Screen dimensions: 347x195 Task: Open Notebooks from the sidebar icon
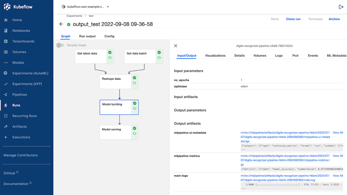coord(6,31)
